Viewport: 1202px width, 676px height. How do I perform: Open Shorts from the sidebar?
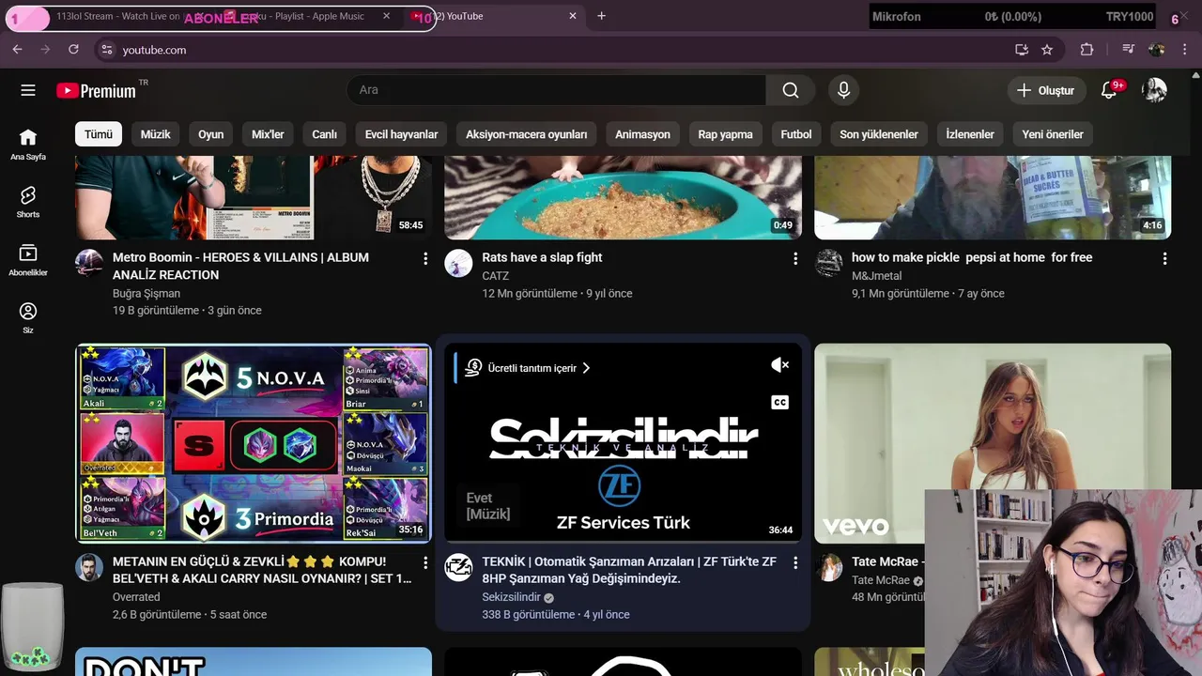28,201
